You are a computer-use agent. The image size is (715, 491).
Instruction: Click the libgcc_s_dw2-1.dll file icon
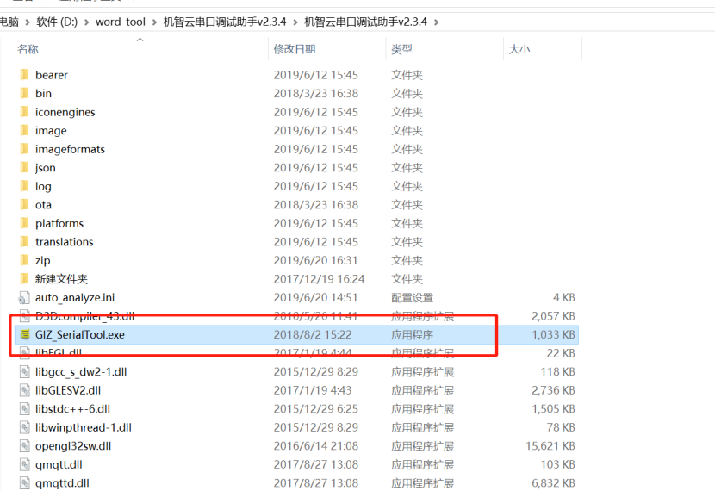pos(25,372)
